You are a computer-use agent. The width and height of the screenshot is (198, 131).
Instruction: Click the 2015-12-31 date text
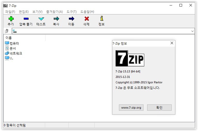[123, 77]
